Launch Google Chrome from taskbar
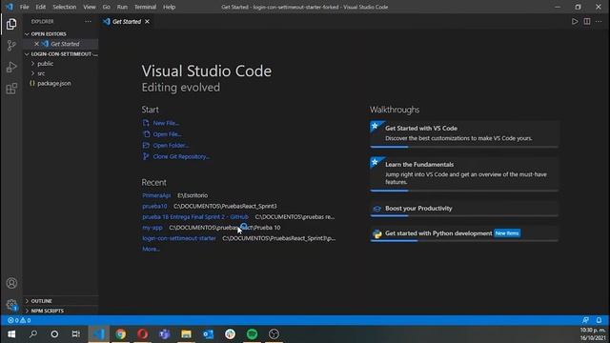 [x=121, y=334]
